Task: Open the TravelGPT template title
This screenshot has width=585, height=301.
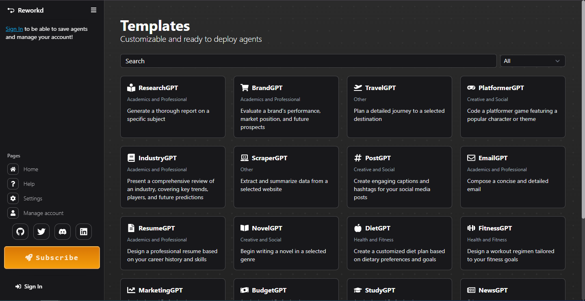Action: point(380,88)
